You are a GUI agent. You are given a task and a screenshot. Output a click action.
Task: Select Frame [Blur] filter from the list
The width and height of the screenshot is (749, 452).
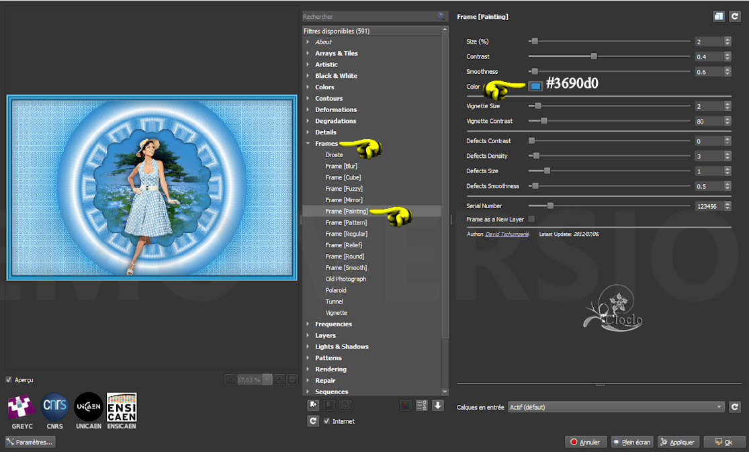[341, 166]
